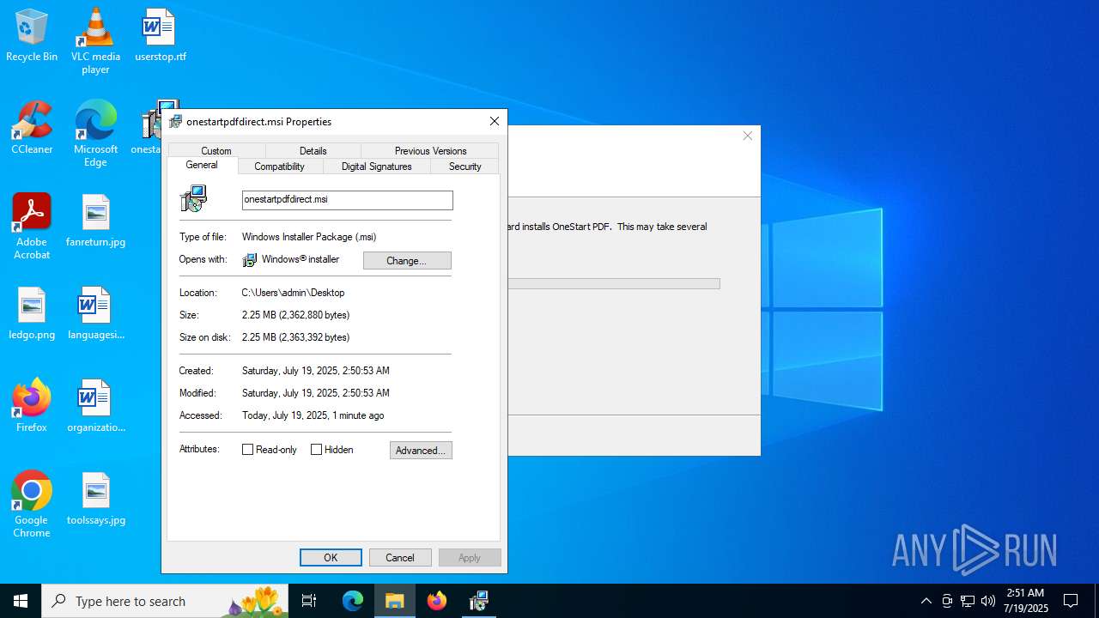Click the taskbar search box
Screen dimensions: 1099x618
(166, 601)
